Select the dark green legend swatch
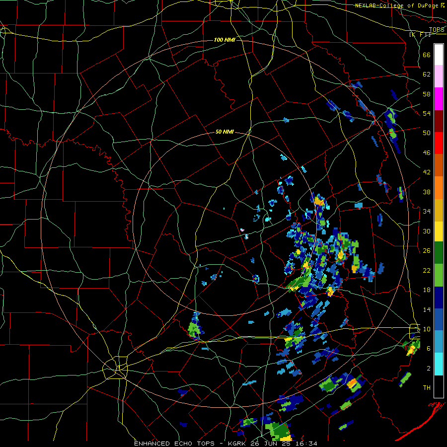The width and height of the screenshot is (447, 447). click(439, 253)
